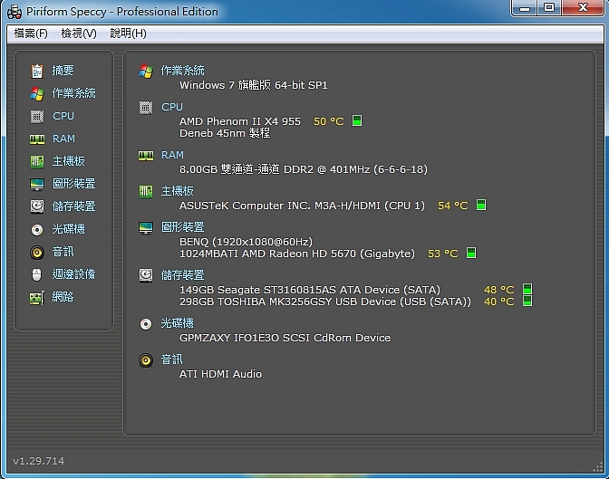Click the green temperature indicator next to GPU 53 °C
609x479 pixels.
pos(471,253)
